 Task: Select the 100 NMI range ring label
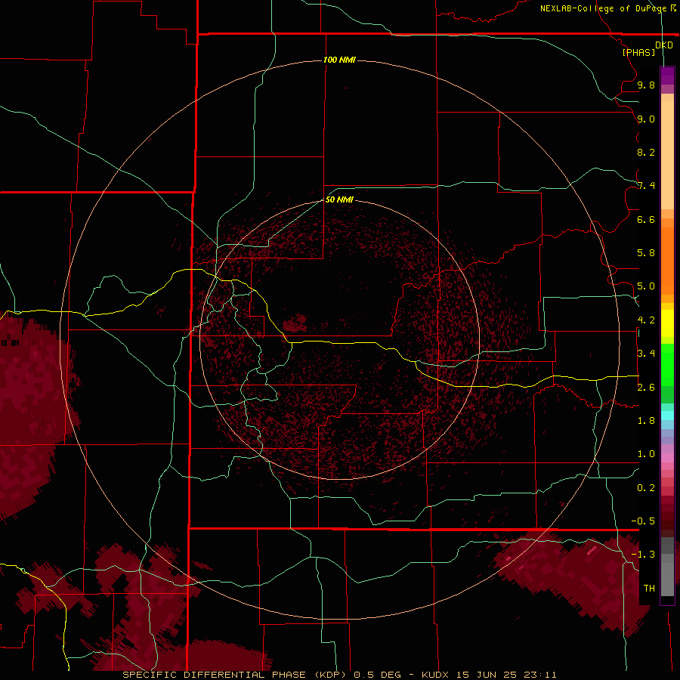339,60
